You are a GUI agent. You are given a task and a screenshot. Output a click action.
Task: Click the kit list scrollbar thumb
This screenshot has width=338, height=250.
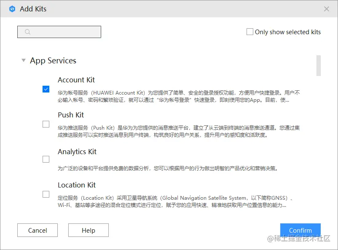click(318, 66)
